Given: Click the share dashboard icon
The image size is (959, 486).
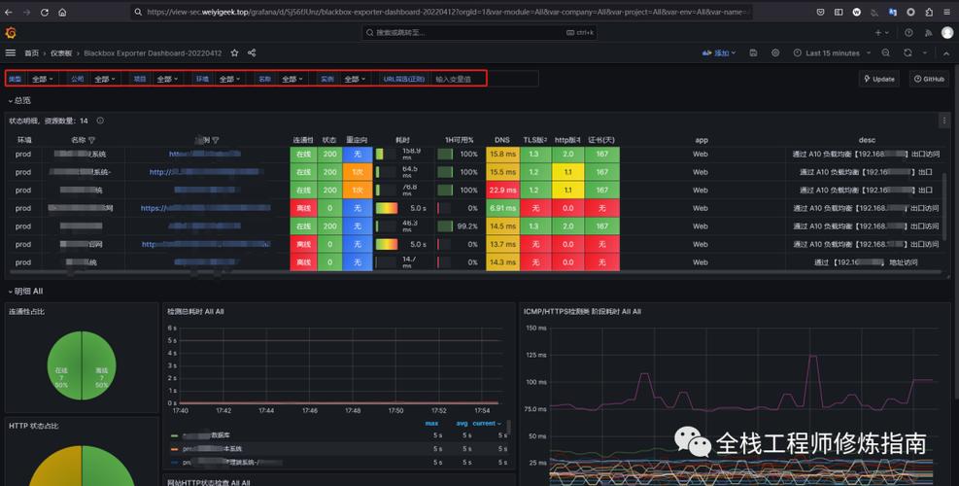Looking at the screenshot, I should 252,53.
